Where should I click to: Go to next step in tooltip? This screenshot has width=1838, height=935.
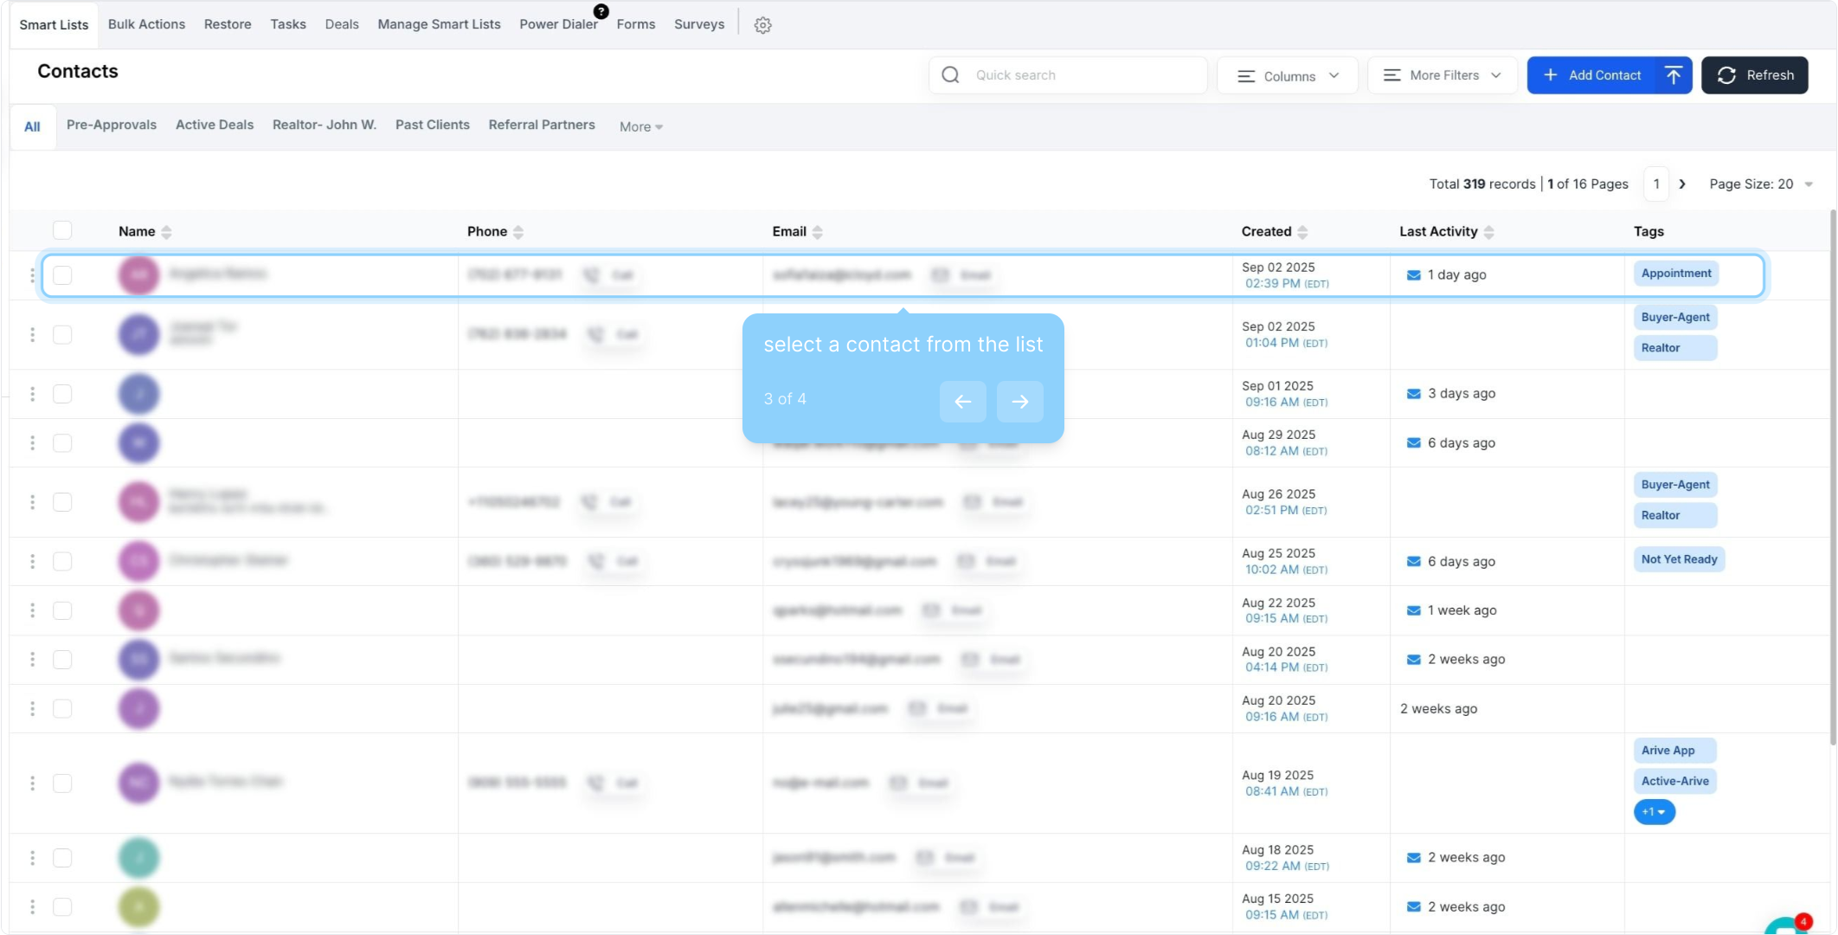coord(1019,402)
